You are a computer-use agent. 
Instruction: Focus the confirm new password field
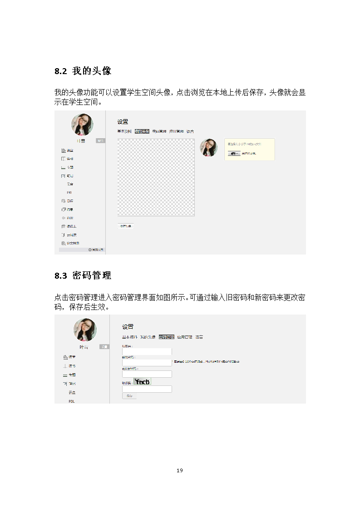point(147,374)
